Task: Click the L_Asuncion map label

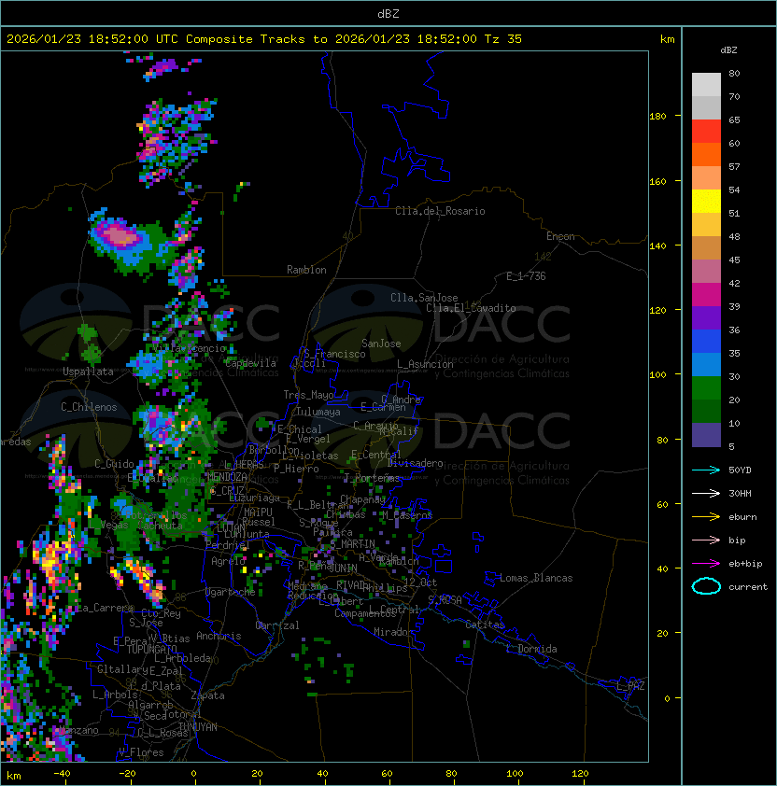Action: tap(425, 364)
